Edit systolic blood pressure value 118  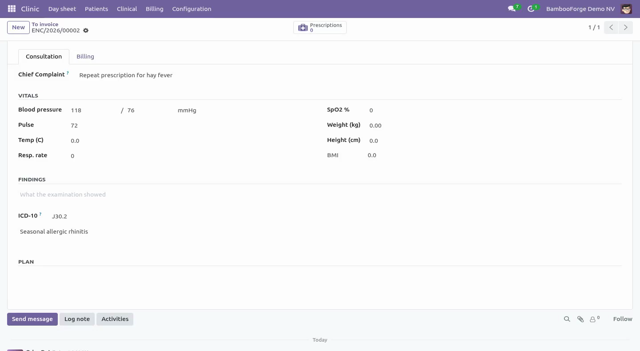(x=94, y=110)
